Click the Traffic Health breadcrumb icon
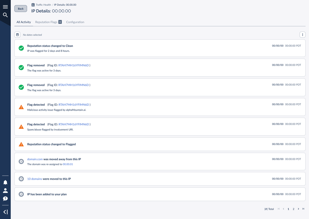309x219 pixels. pos(33,5)
